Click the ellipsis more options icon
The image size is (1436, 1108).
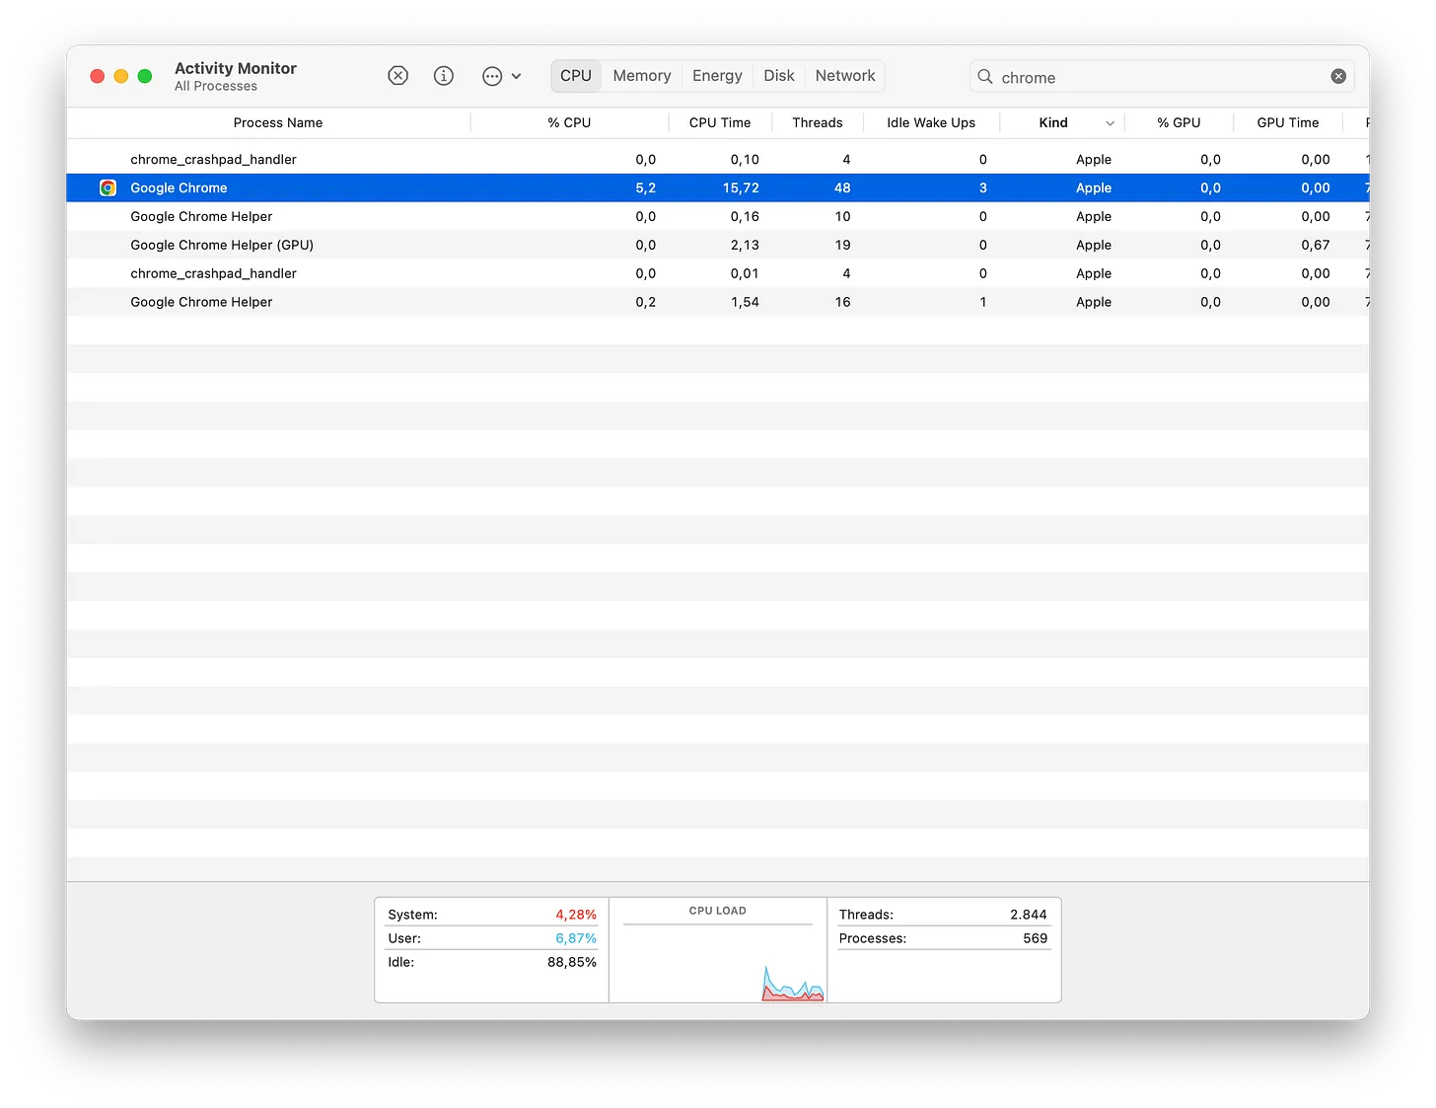coord(491,76)
